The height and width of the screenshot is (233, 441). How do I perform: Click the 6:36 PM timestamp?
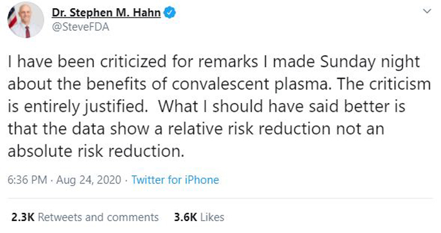click(27, 180)
